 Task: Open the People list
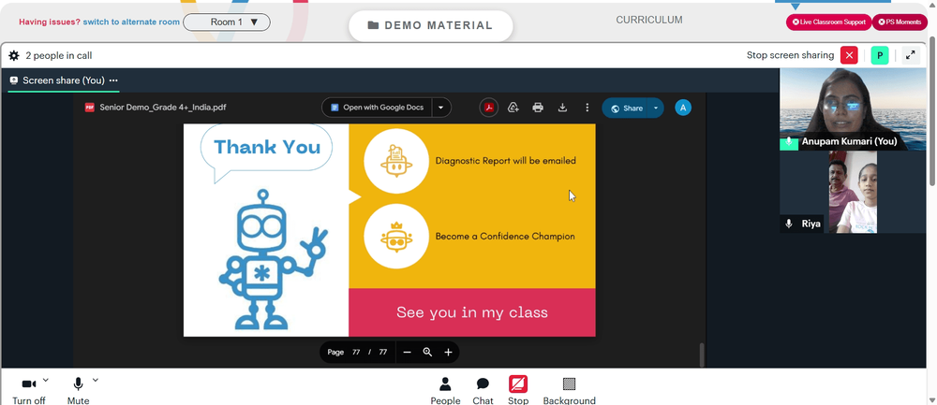click(445, 391)
